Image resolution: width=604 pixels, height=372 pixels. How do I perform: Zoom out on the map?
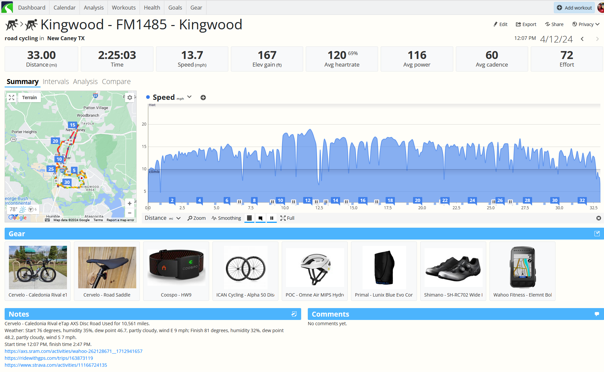pos(130,213)
